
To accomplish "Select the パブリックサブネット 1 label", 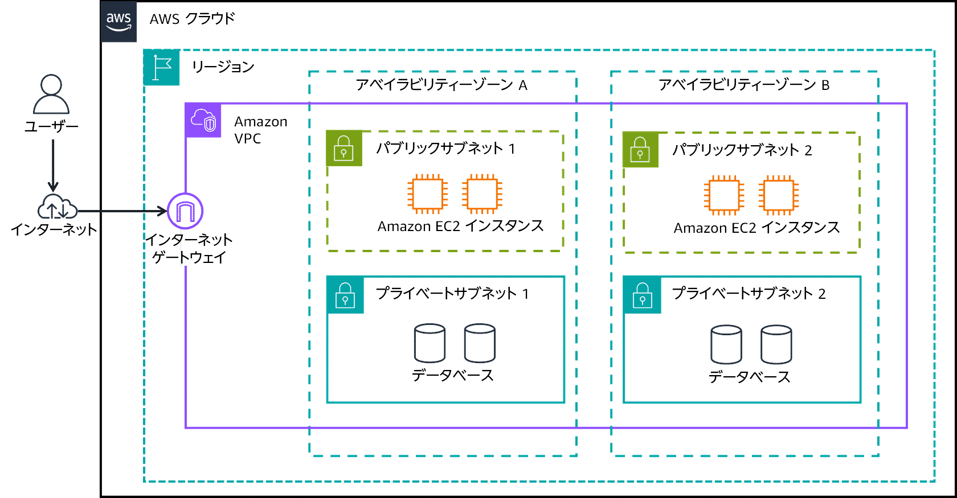I will pyautogui.click(x=445, y=149).
